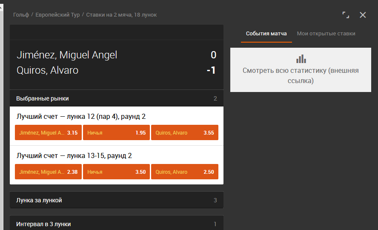378x230 pixels.
Task: Open the Мои открытые ставки tab
Action: [326, 34]
